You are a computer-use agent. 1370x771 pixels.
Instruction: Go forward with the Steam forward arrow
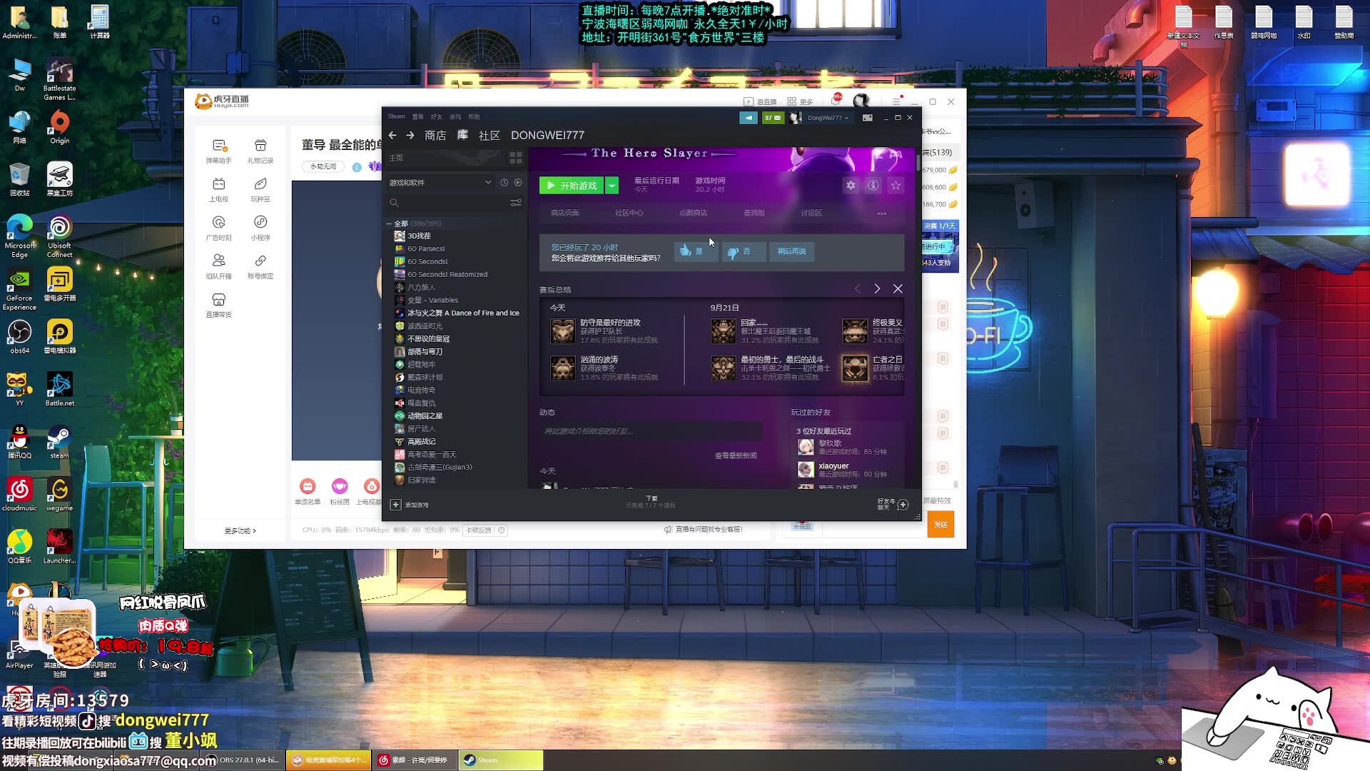(x=410, y=136)
